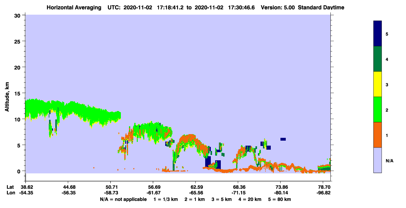This screenshot has width=406, height=208.
Task: Click the colorbar label 'N/A'
Action: click(389, 161)
